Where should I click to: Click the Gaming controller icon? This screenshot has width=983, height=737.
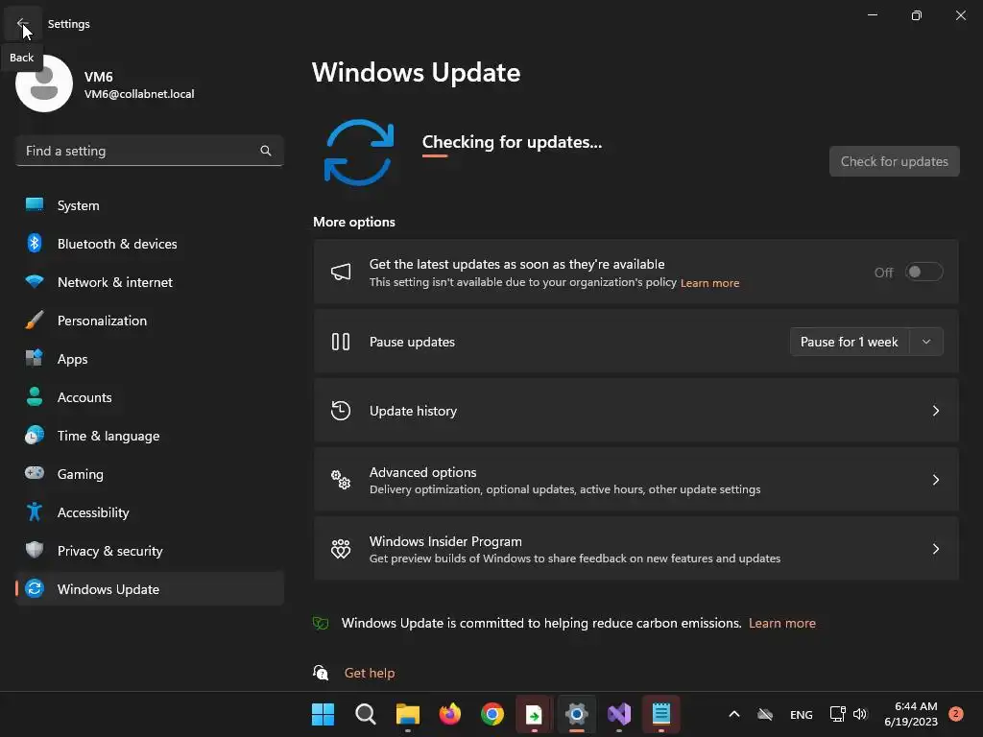click(x=35, y=473)
